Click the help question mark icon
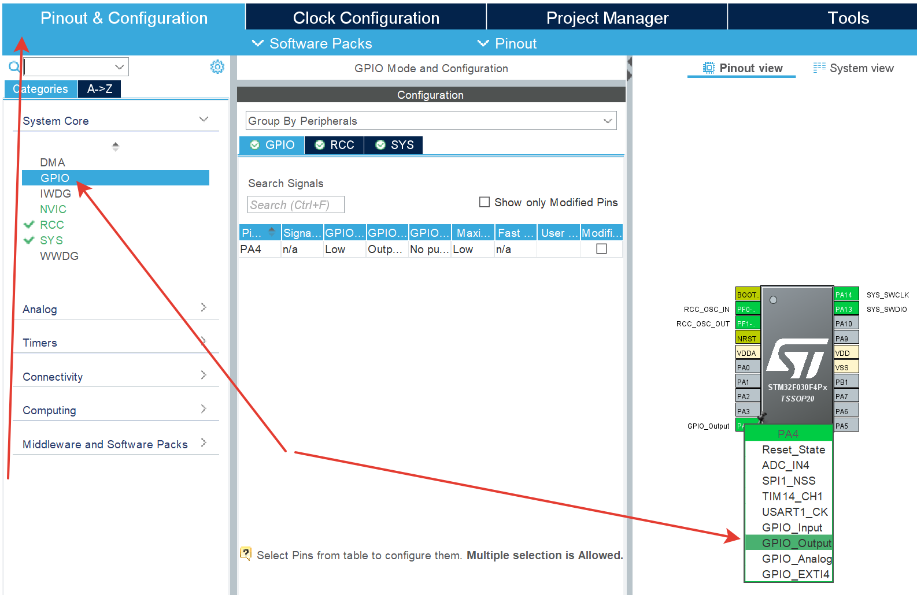 tap(246, 554)
